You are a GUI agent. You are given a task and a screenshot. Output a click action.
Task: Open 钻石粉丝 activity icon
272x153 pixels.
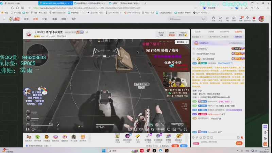click(55, 138)
